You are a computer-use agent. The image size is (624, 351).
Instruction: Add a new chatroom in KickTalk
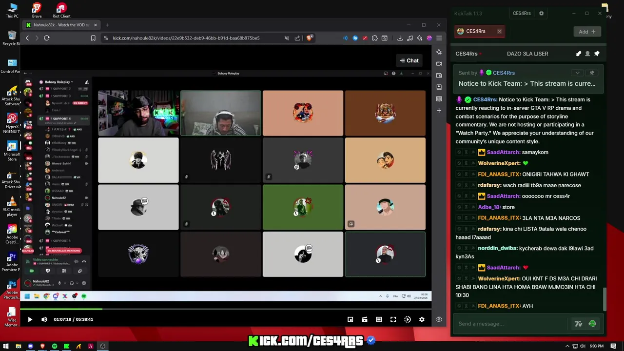pyautogui.click(x=587, y=32)
